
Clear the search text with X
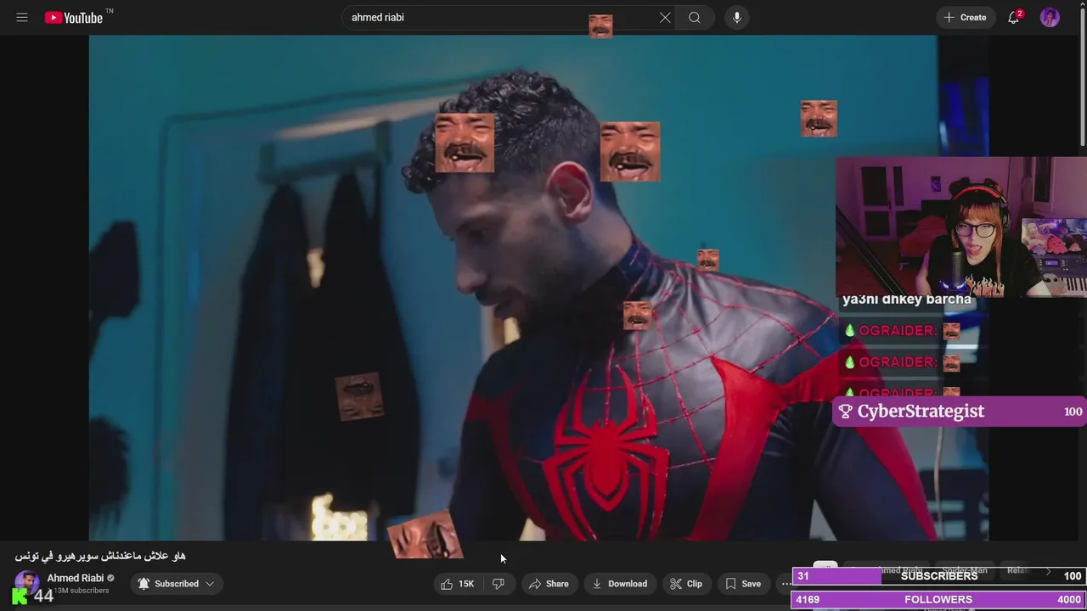point(665,17)
